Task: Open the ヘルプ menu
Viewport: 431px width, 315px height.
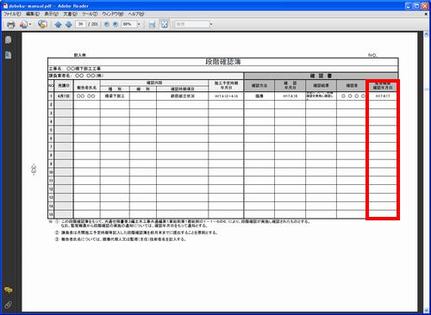Action: pyautogui.click(x=136, y=14)
